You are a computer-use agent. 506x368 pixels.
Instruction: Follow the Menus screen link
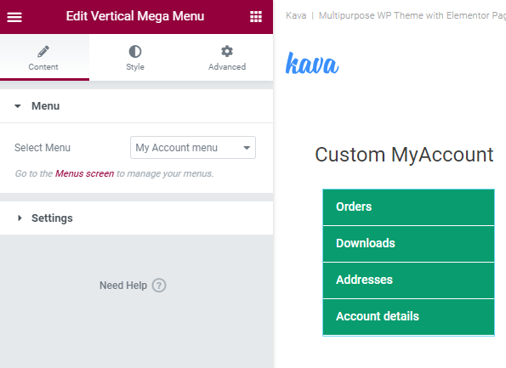[x=84, y=174]
